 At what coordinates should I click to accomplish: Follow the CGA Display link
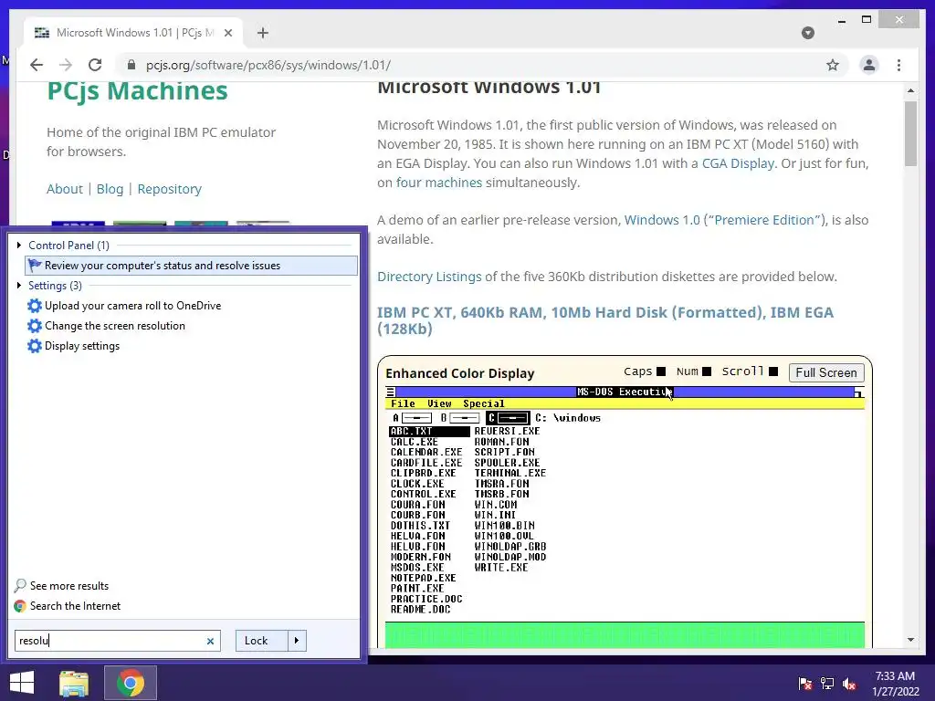coord(738,163)
